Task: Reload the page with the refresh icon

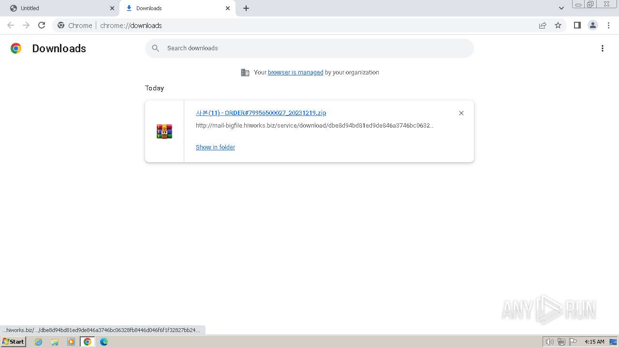Action: tap(42, 25)
